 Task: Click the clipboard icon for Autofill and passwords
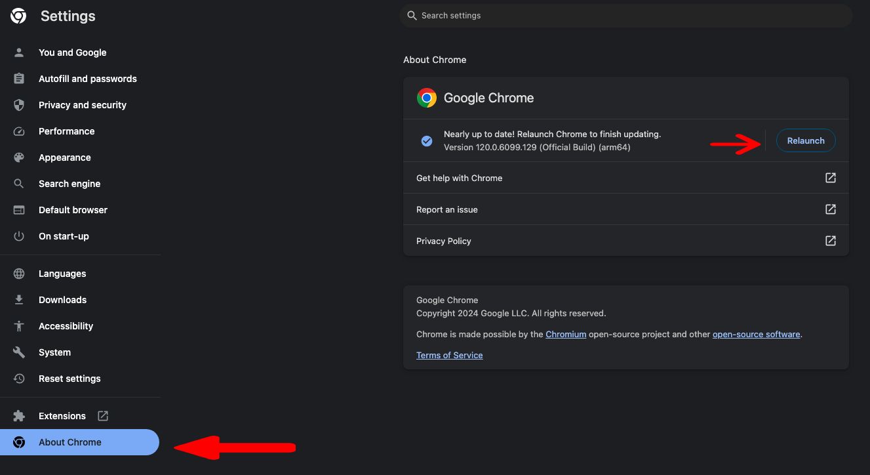tap(19, 79)
